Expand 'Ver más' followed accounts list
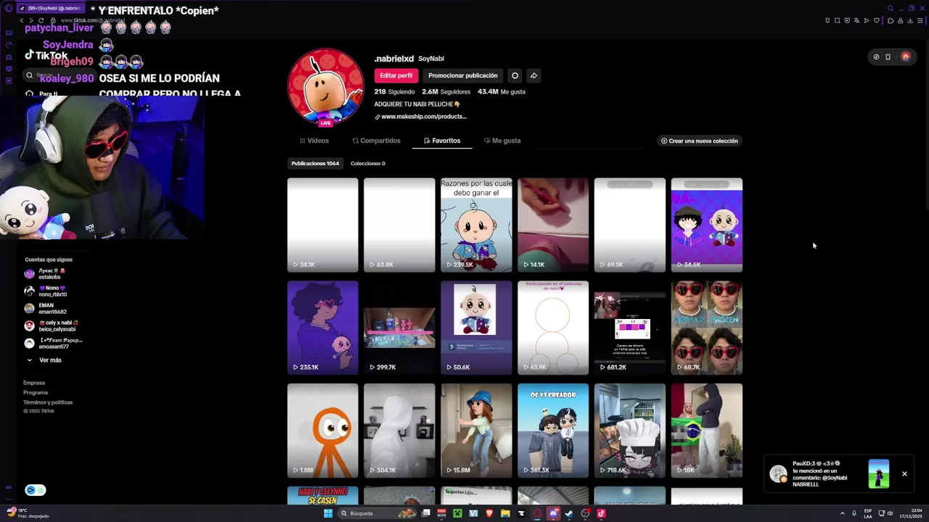This screenshot has height=522, width=929. pos(44,360)
